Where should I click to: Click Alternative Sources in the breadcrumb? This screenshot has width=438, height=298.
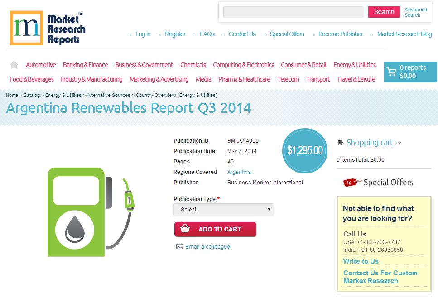pos(108,95)
